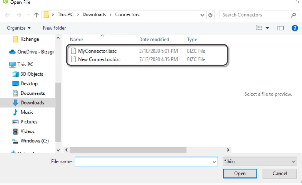Click the Desktop icon in sidebar
Image resolution: width=302 pixels, height=185 pixels.
(x=15, y=84)
